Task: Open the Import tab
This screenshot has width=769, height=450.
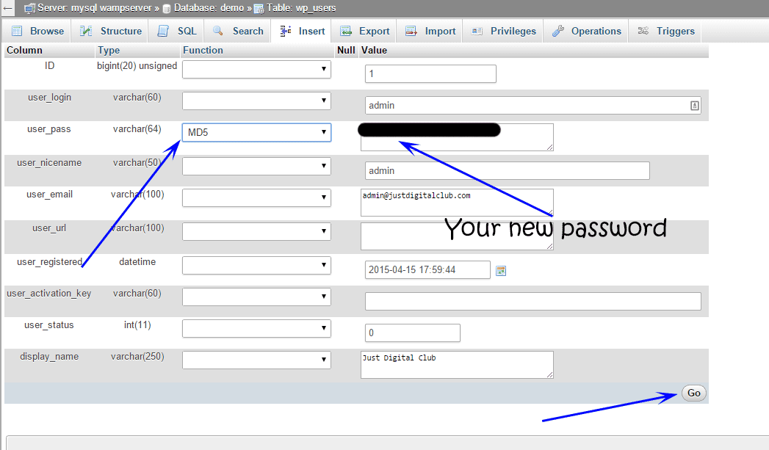Action: 430,31
